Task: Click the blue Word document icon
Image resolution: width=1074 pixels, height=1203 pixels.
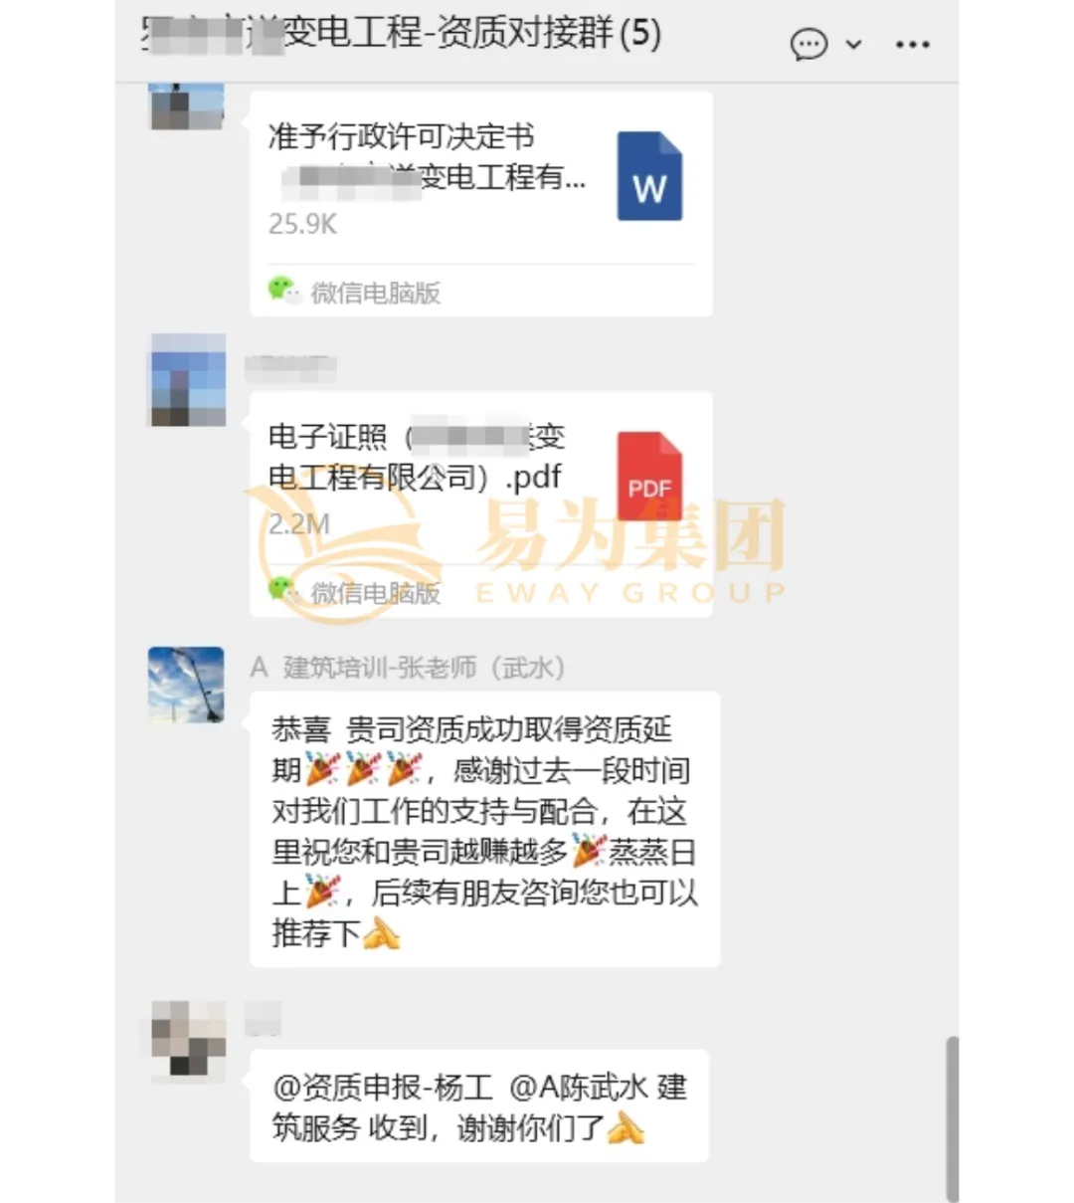Action: 649,175
